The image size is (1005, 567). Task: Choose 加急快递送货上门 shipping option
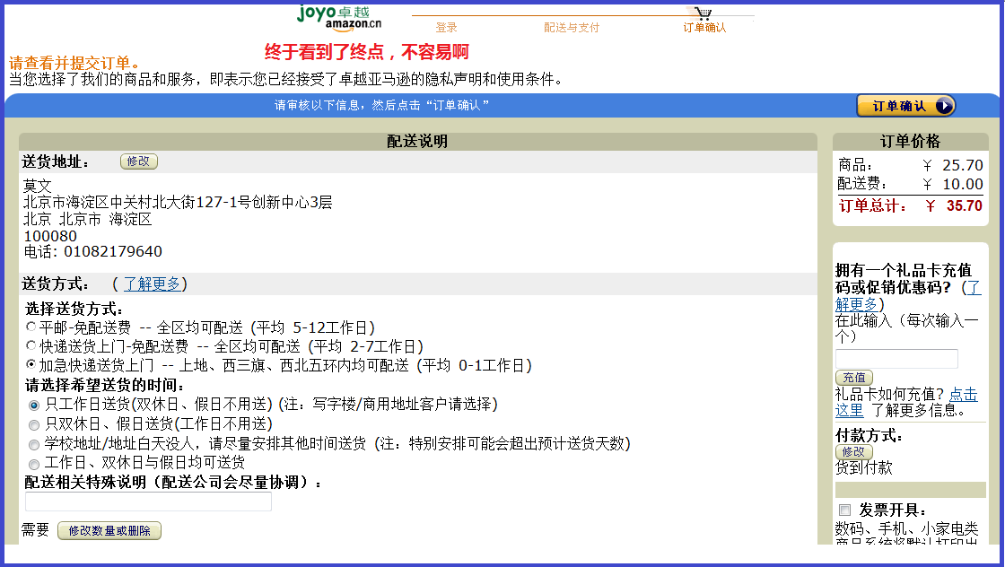click(31, 365)
